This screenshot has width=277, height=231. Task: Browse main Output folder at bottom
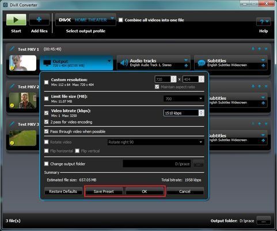[264, 221]
